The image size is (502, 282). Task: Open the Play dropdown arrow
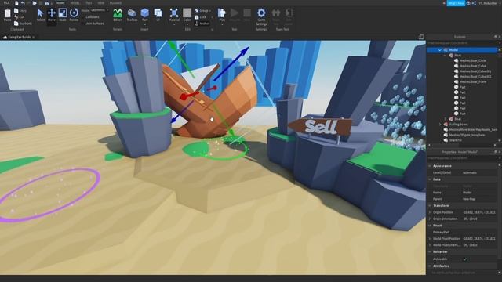point(222,24)
